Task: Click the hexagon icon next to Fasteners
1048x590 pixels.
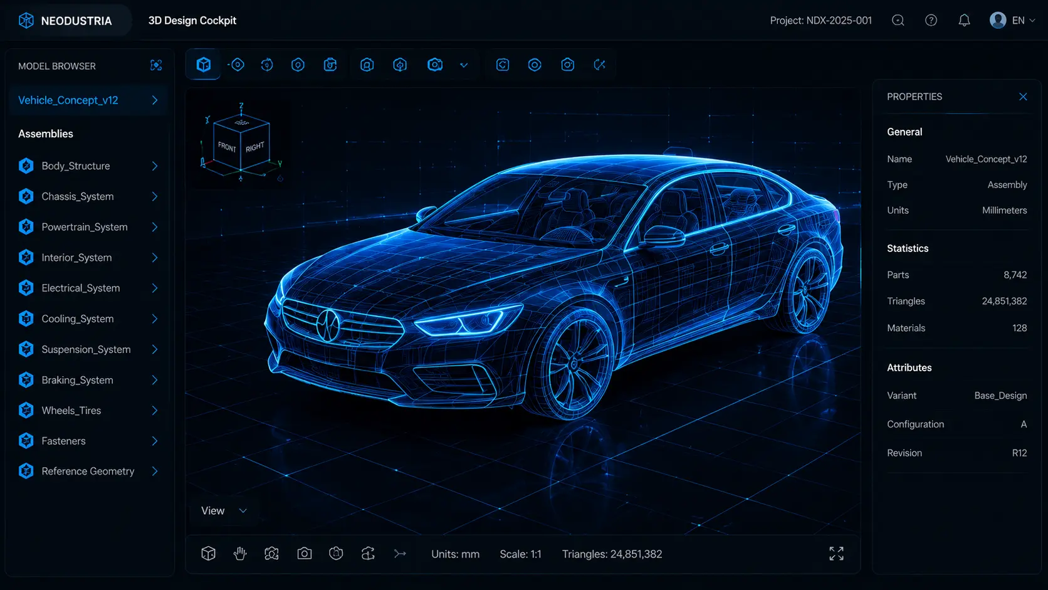Action: click(x=26, y=441)
